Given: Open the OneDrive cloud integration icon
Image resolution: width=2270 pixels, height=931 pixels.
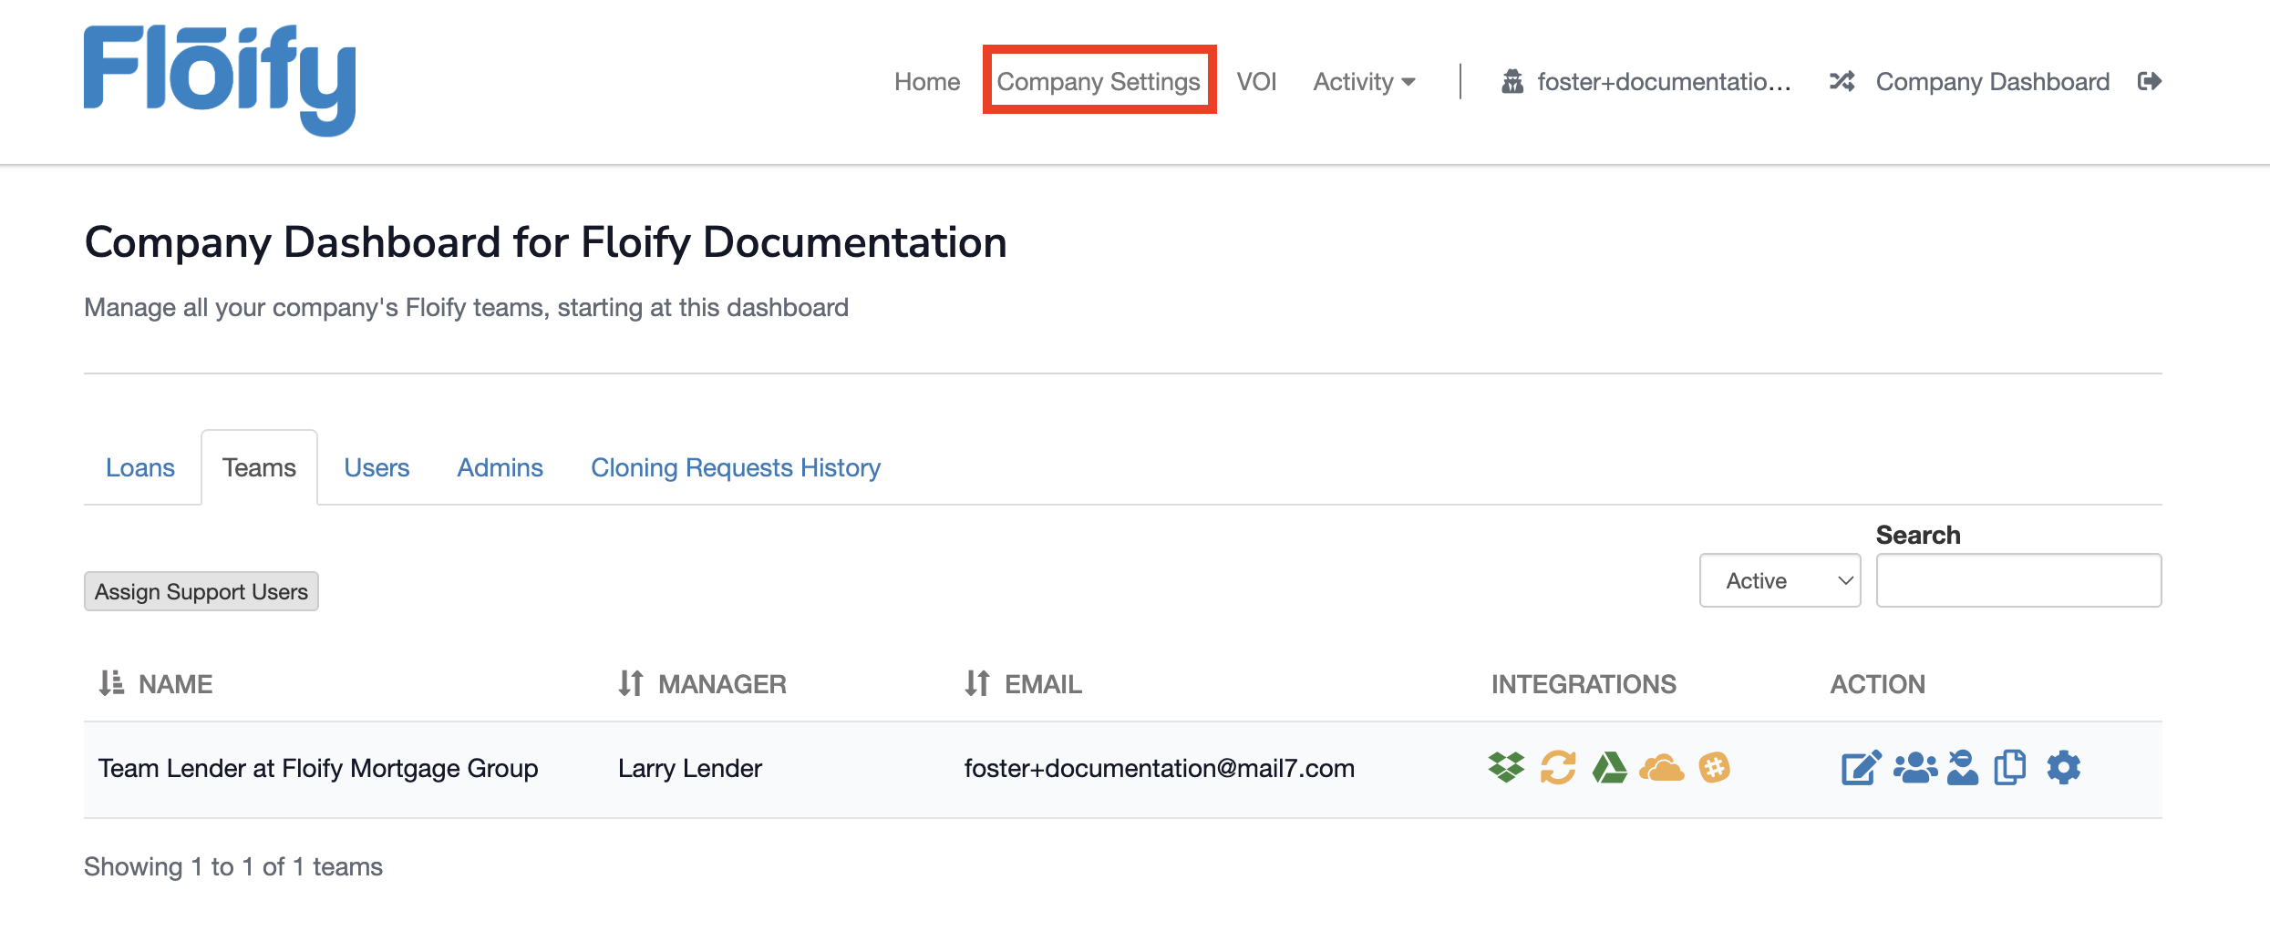Looking at the screenshot, I should pos(1663,768).
